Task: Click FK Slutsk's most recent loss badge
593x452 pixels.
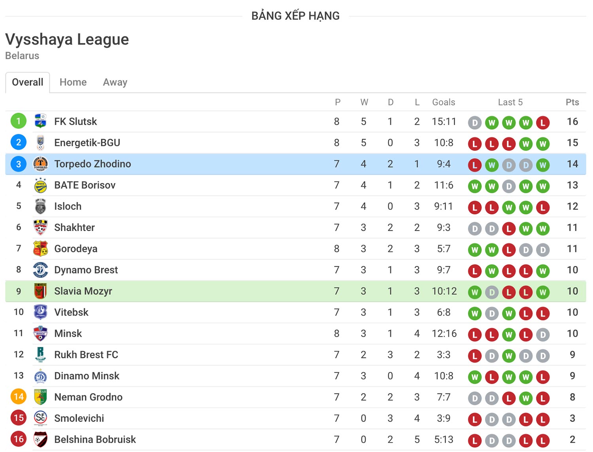Action: pyautogui.click(x=543, y=122)
